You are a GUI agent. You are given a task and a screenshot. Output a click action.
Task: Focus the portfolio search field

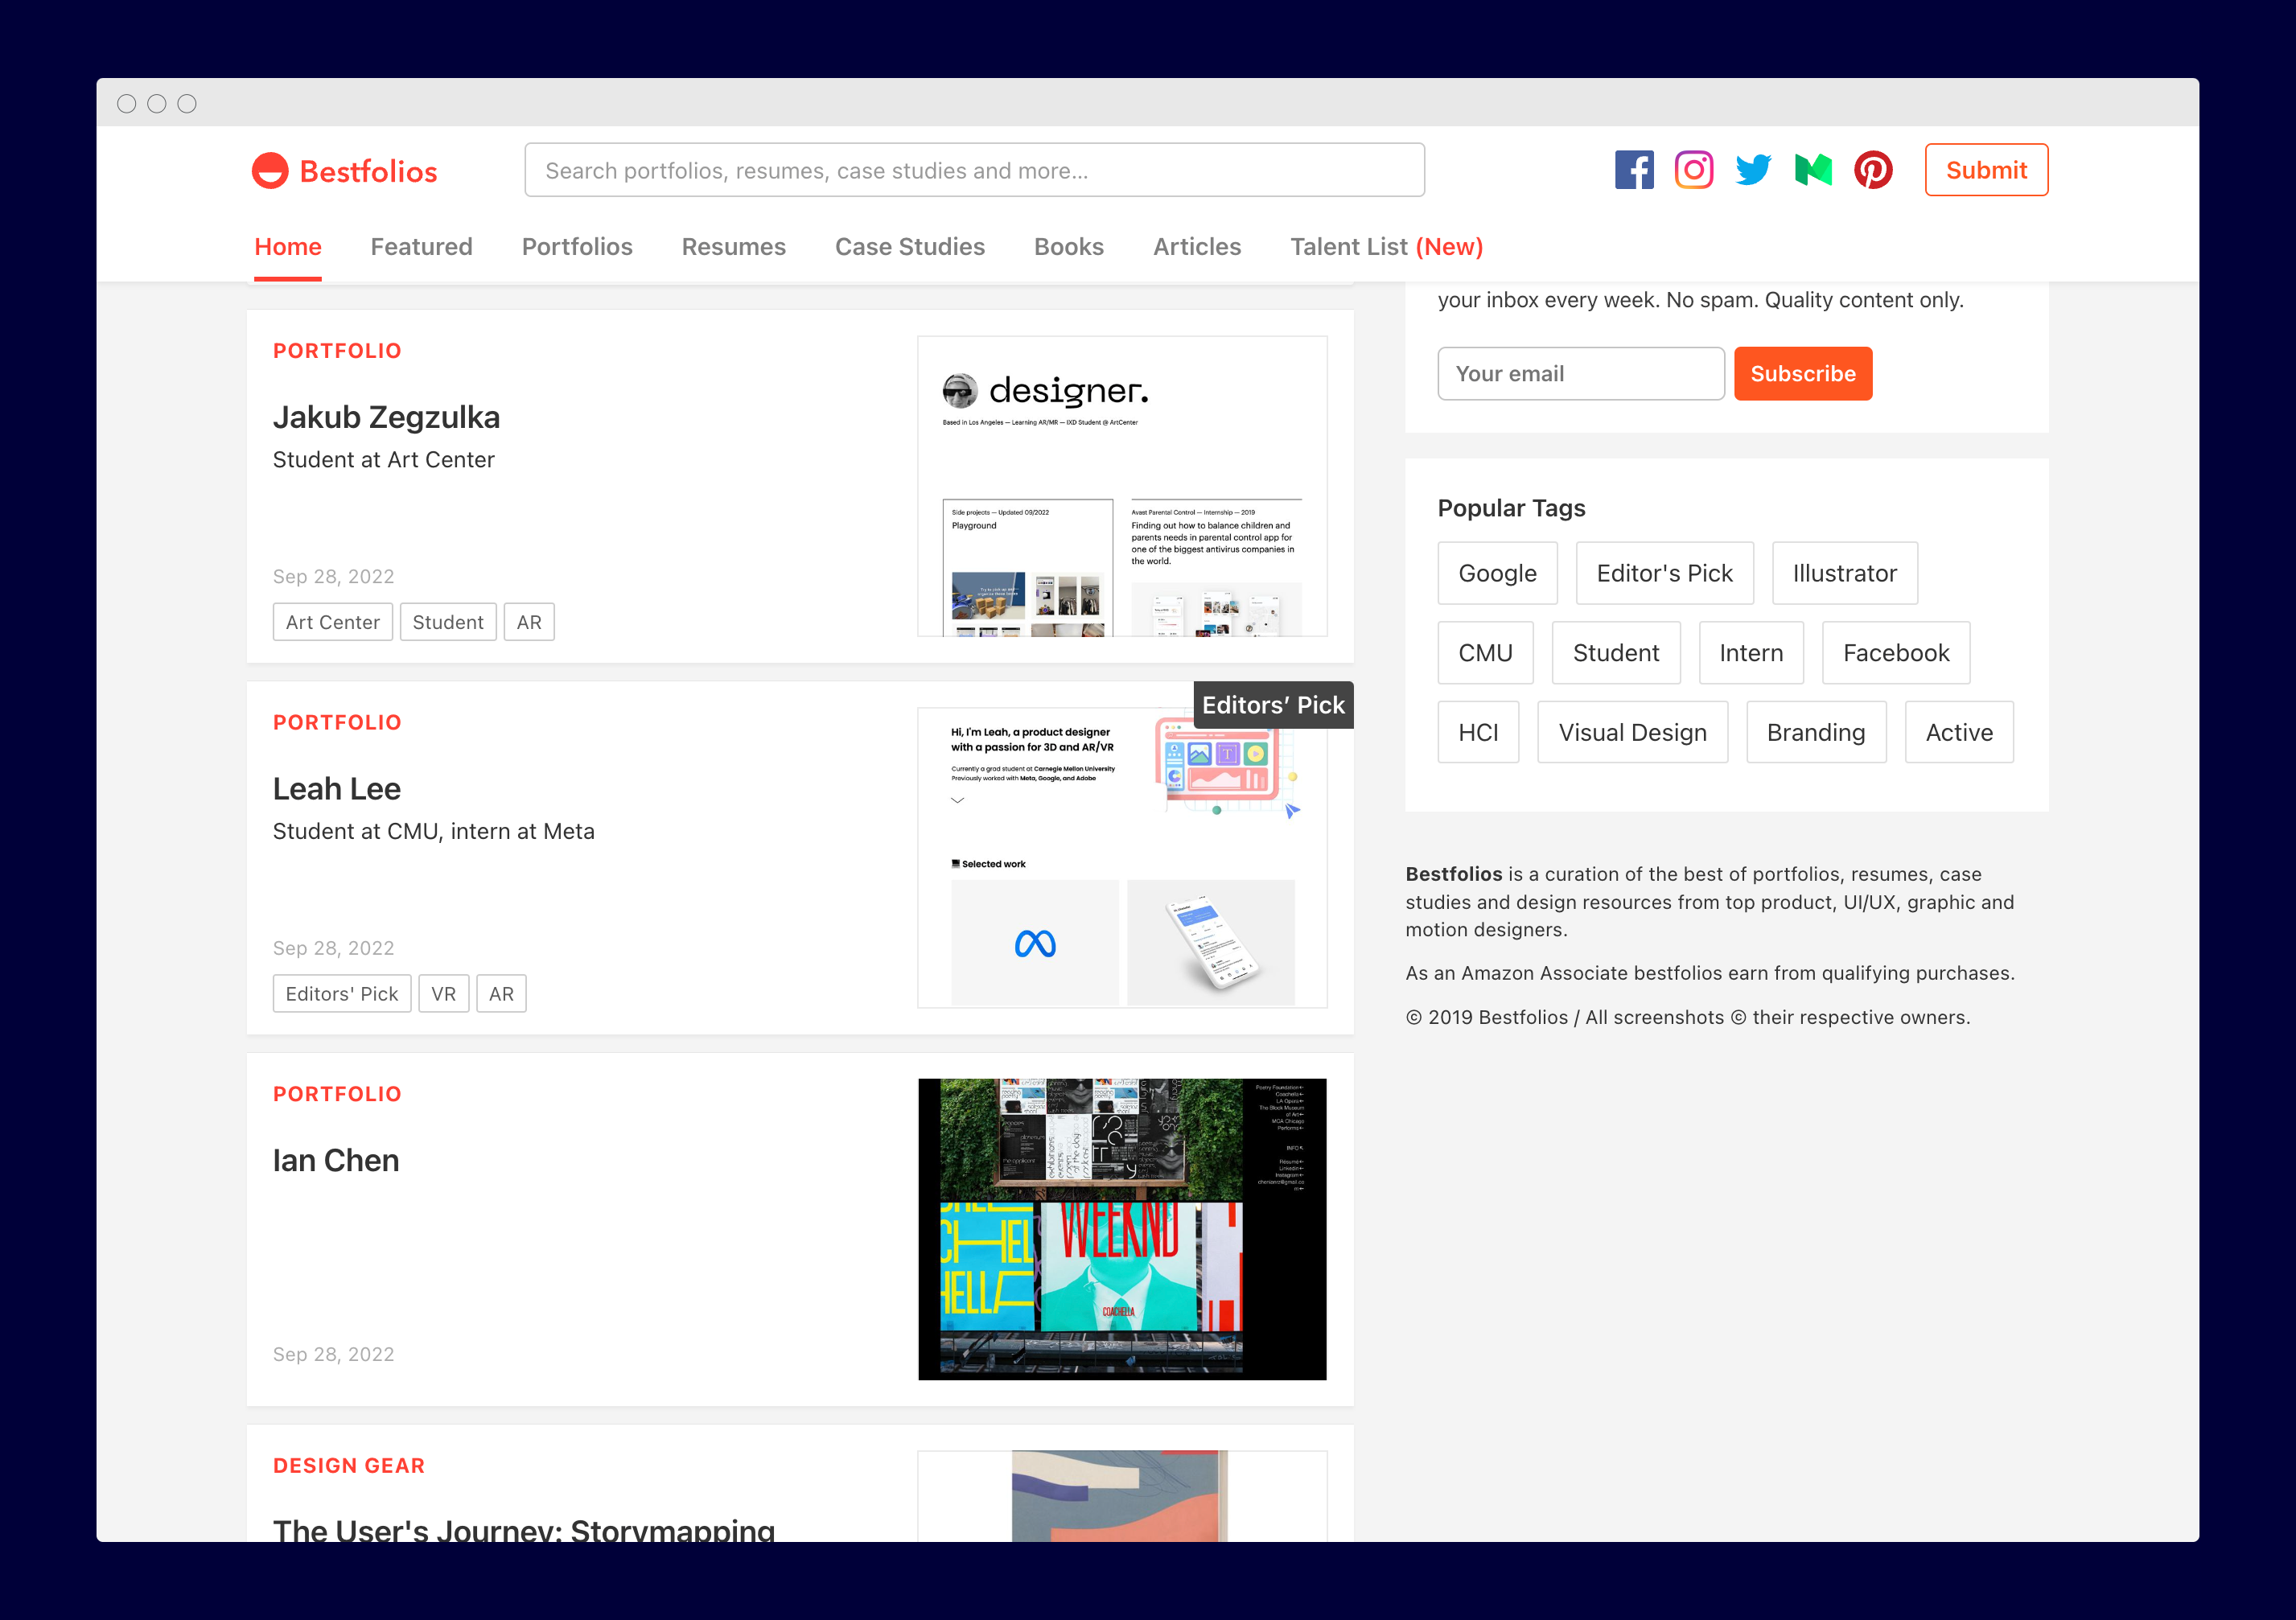974,170
